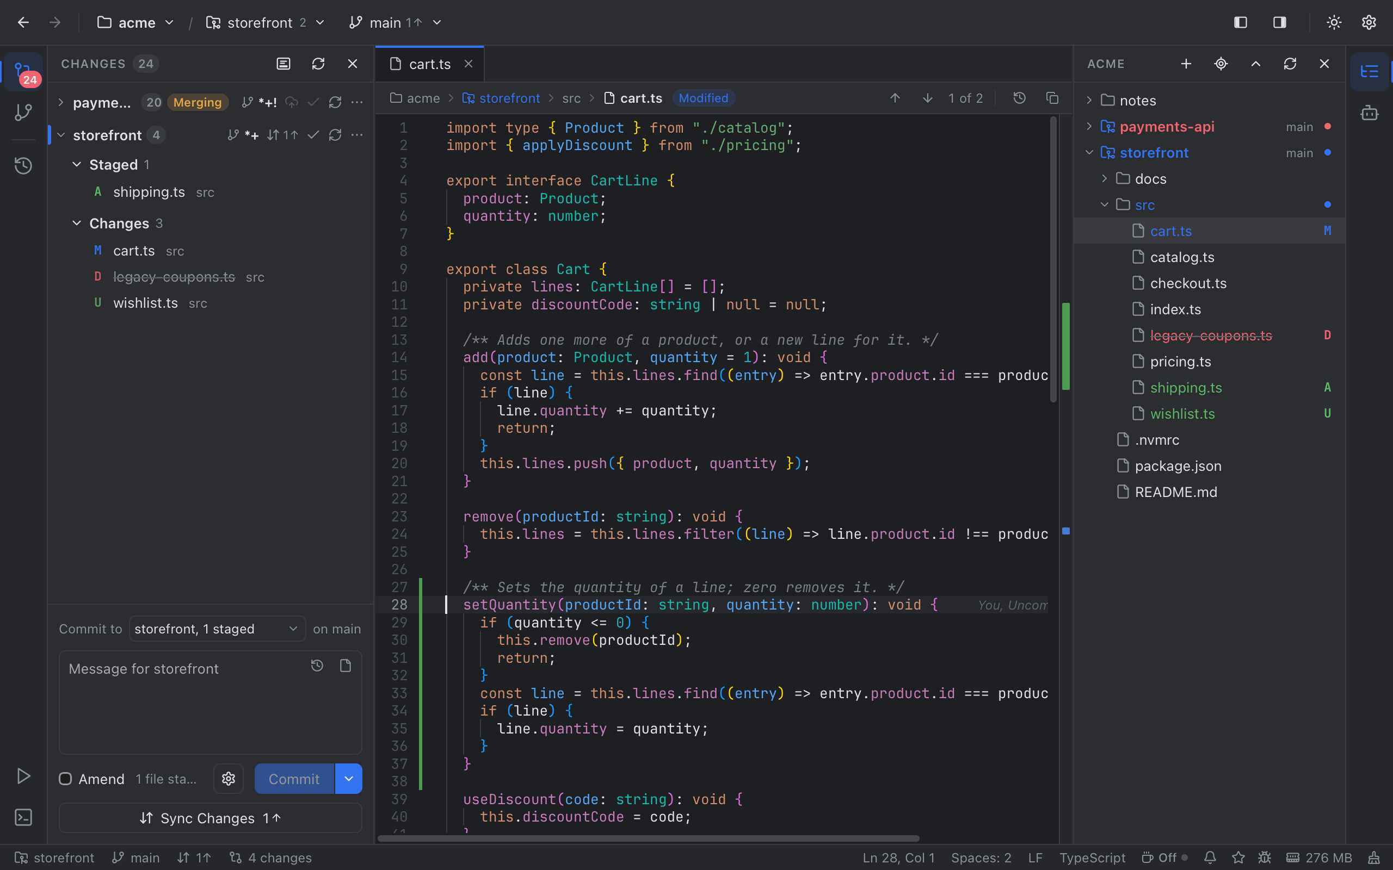Click the commit message field
The width and height of the screenshot is (1393, 870).
pos(211,703)
